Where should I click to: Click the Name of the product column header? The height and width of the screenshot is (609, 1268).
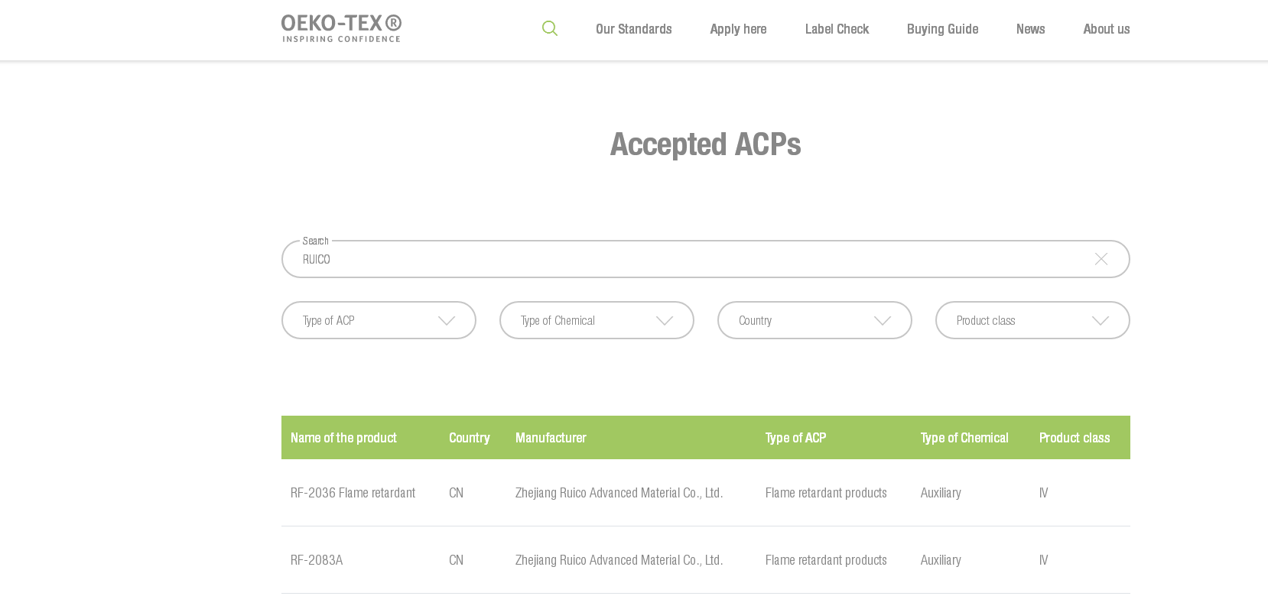coord(343,438)
